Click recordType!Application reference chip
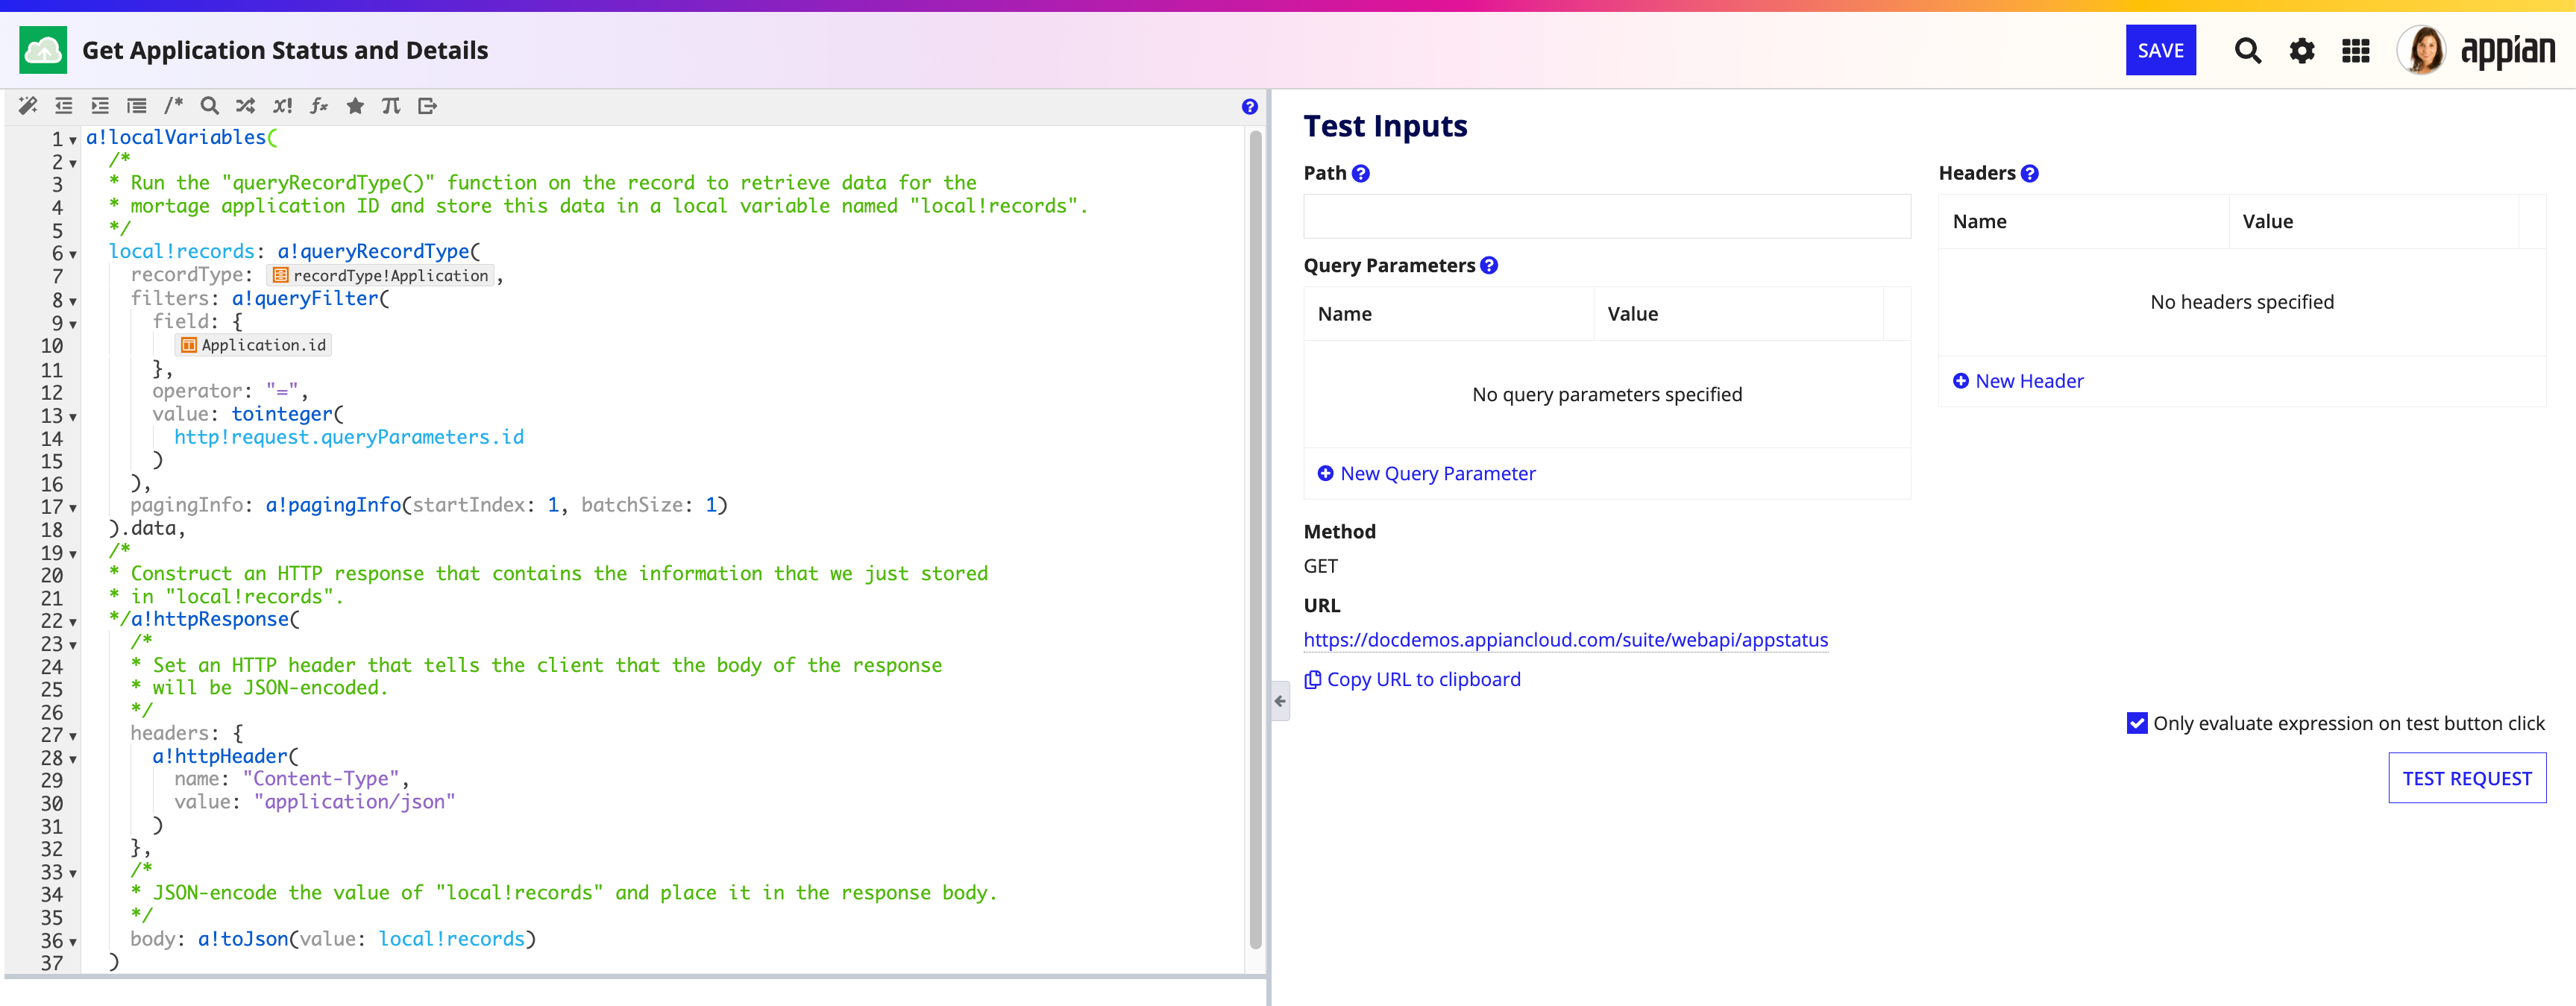Viewport: 2576px width, 1006px height. coord(381,276)
